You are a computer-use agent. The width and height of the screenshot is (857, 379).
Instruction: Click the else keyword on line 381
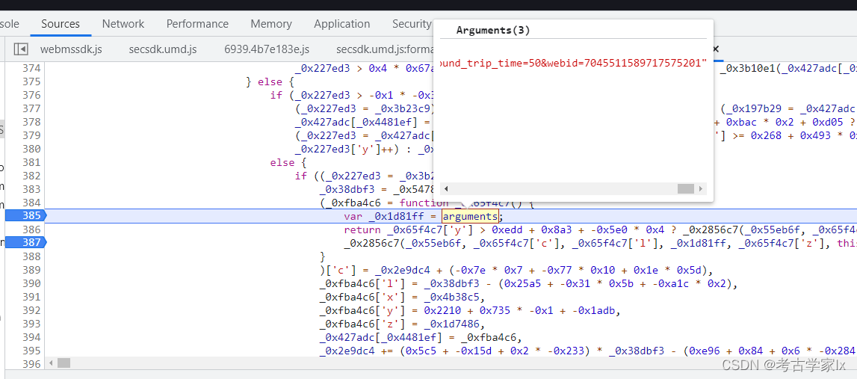coord(282,162)
